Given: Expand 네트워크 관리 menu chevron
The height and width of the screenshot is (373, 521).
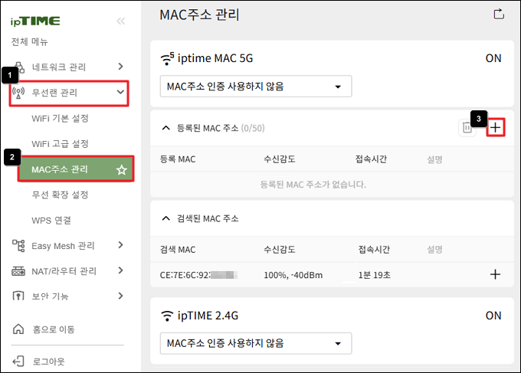Looking at the screenshot, I should click(x=120, y=67).
